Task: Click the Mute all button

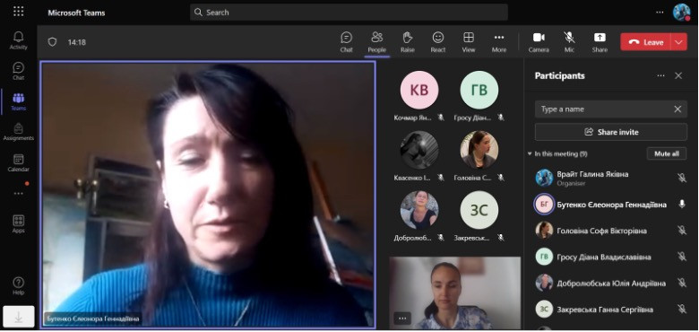Action: (667, 153)
